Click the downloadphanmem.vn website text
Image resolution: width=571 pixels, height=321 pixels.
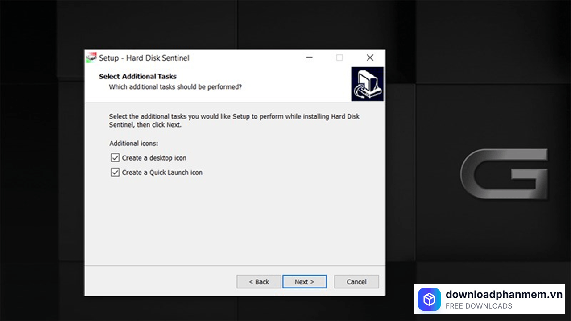(x=504, y=294)
